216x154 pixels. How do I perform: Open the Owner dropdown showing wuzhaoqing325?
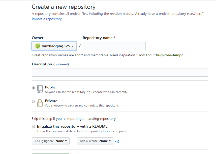click(x=54, y=46)
